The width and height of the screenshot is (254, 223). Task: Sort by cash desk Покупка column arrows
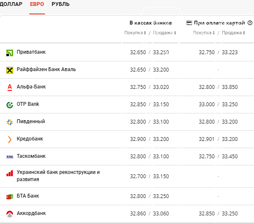(x=145, y=33)
